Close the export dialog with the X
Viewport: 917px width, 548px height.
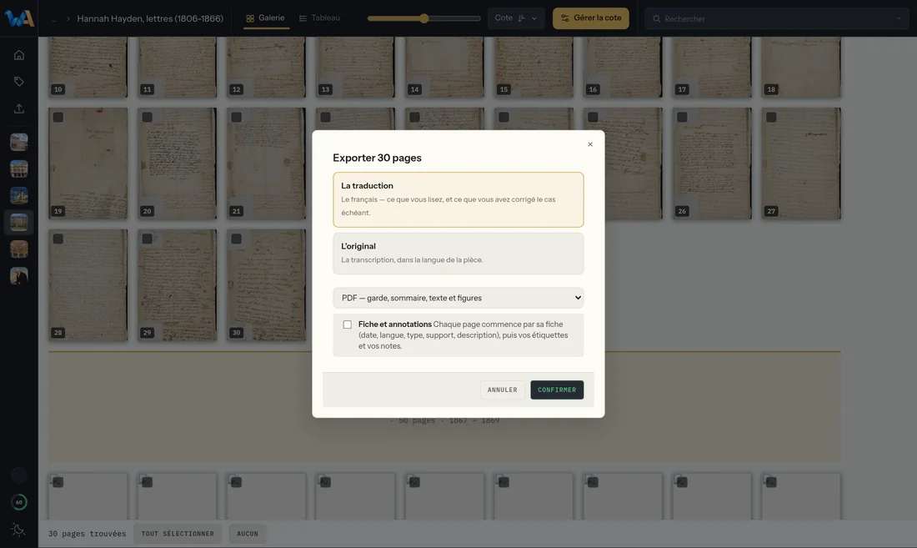590,144
